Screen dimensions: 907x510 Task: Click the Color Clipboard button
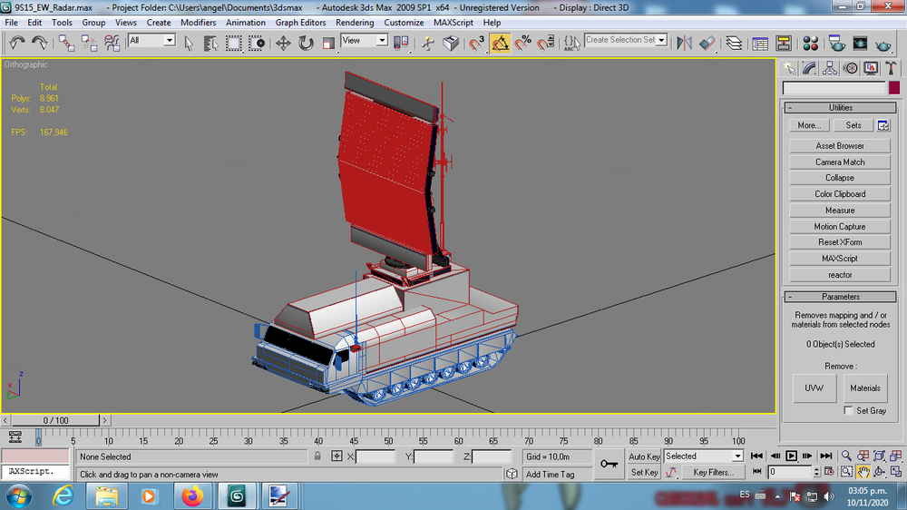point(839,194)
